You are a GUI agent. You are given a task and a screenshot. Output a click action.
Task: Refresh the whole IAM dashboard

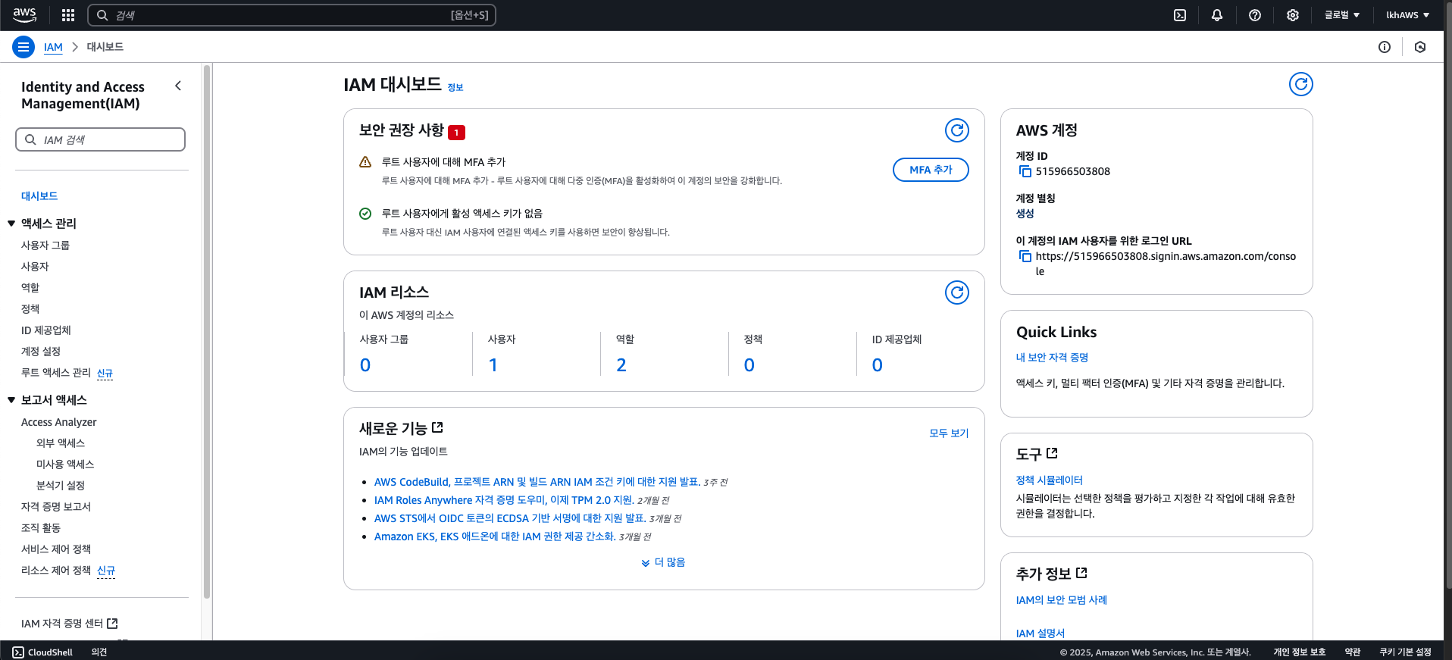(x=1301, y=84)
